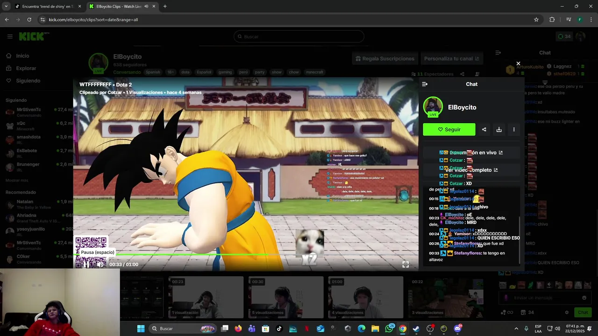
Task: Open the browser extensions menu
Action: point(552,20)
